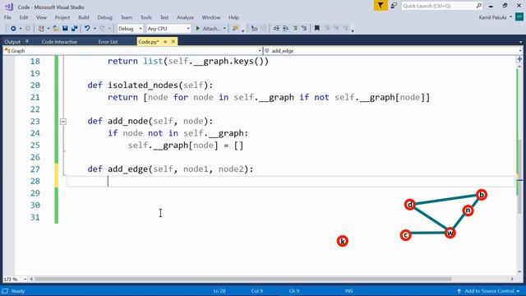Click the Redo arrow icon
526x296 pixels.
(102, 29)
